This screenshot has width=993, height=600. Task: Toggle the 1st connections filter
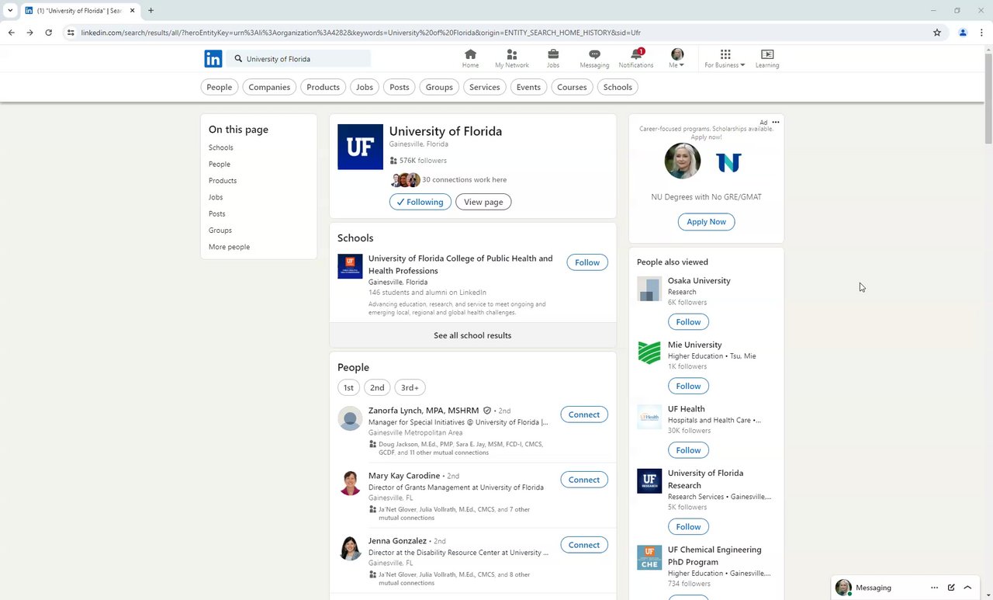348,387
